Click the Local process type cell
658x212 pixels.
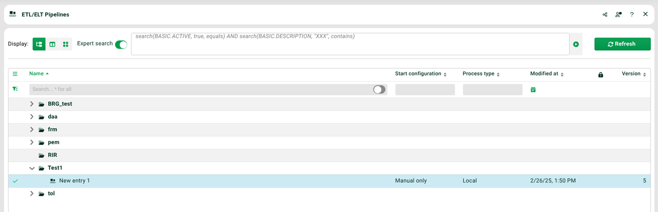(x=470, y=180)
